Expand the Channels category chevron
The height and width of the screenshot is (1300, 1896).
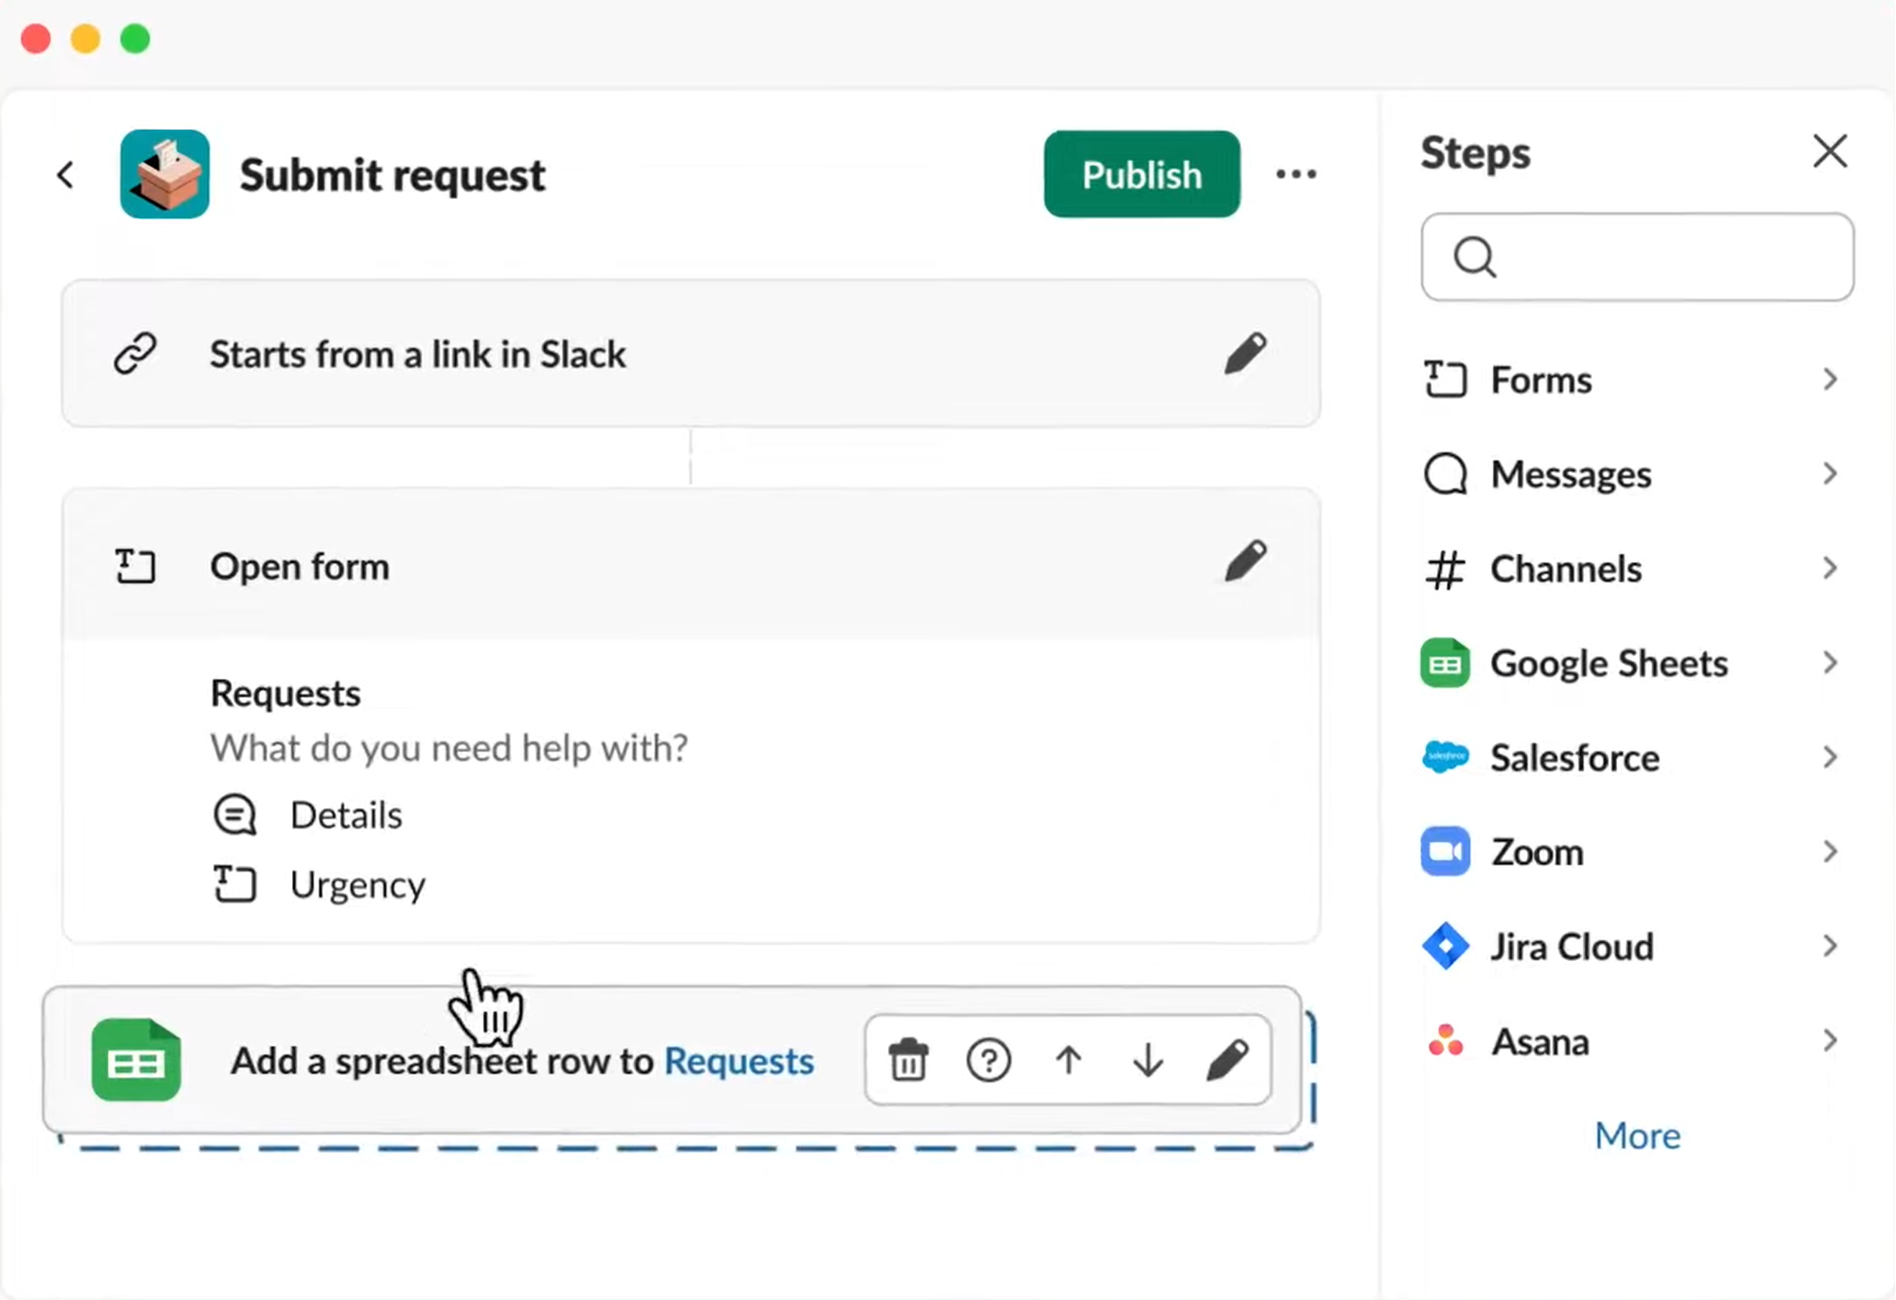point(1830,569)
